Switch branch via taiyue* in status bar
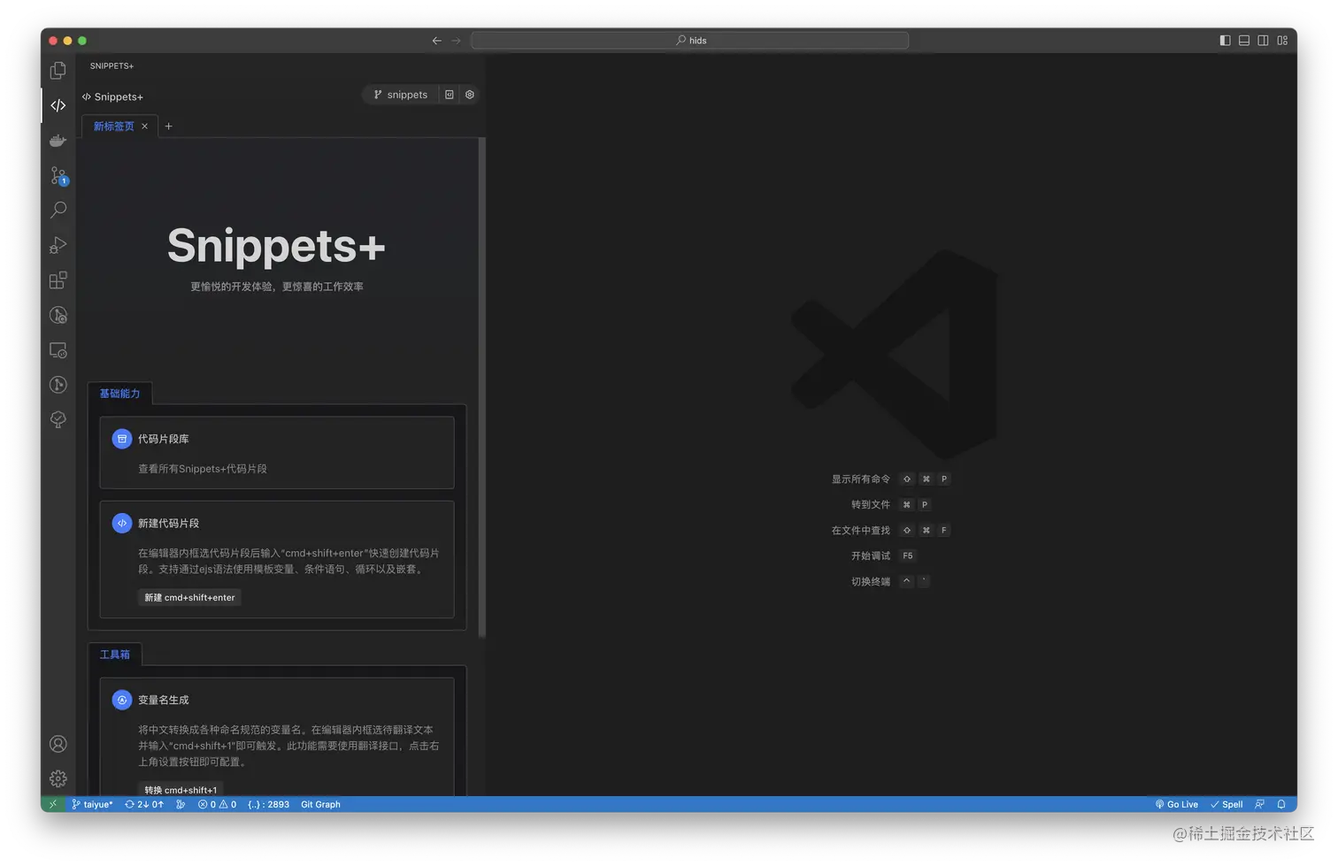 pyautogui.click(x=92, y=804)
